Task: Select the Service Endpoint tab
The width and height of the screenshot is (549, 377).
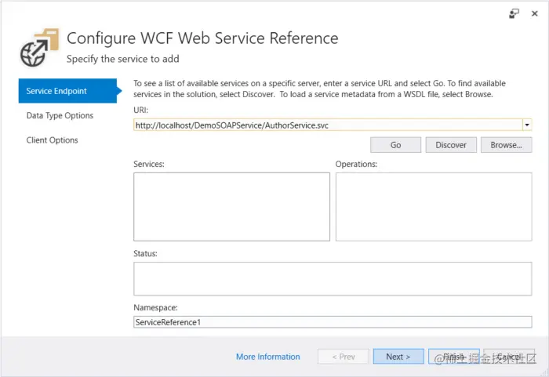Action: pos(67,91)
